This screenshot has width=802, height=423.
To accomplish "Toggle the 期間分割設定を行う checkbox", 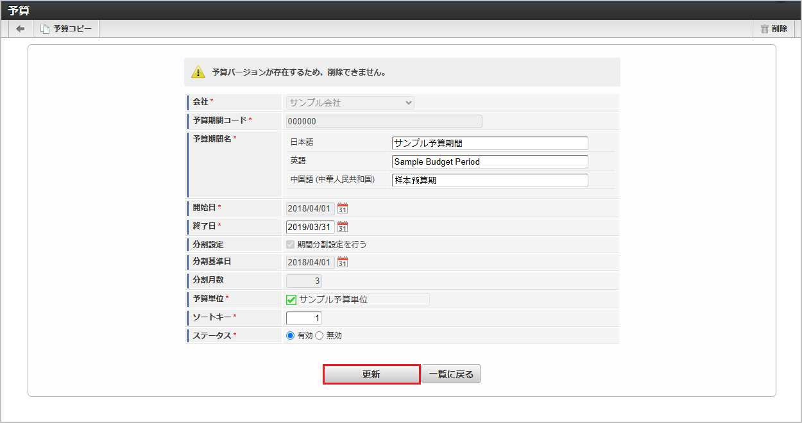I will 291,244.
